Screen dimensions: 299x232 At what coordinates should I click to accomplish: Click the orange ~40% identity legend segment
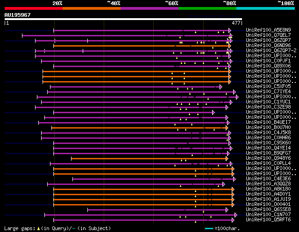[x=92, y=8]
